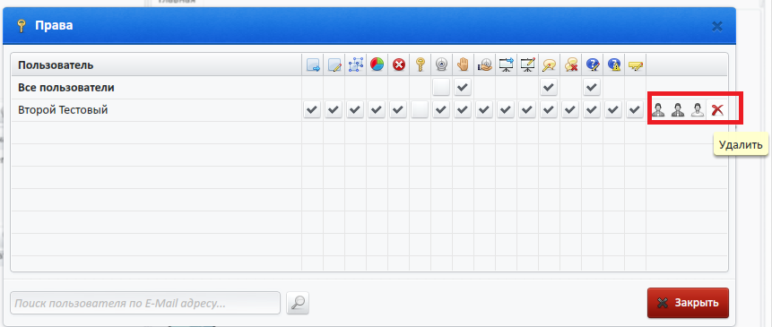This screenshot has height=327, width=772.
Task: Select the Все пользователи row label
Action: [66, 88]
